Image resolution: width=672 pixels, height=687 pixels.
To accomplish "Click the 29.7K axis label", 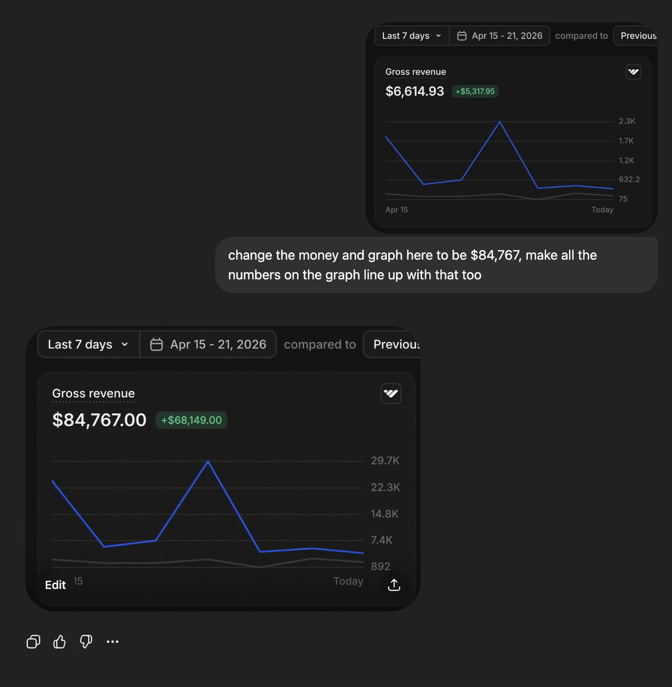I will [385, 461].
